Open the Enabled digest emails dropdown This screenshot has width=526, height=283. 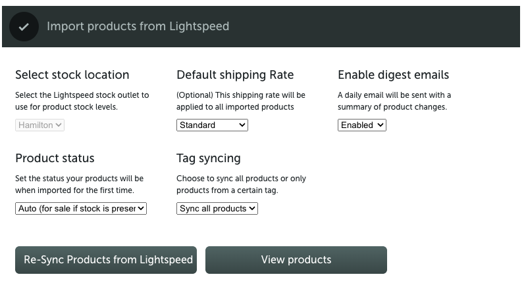pyautogui.click(x=362, y=125)
